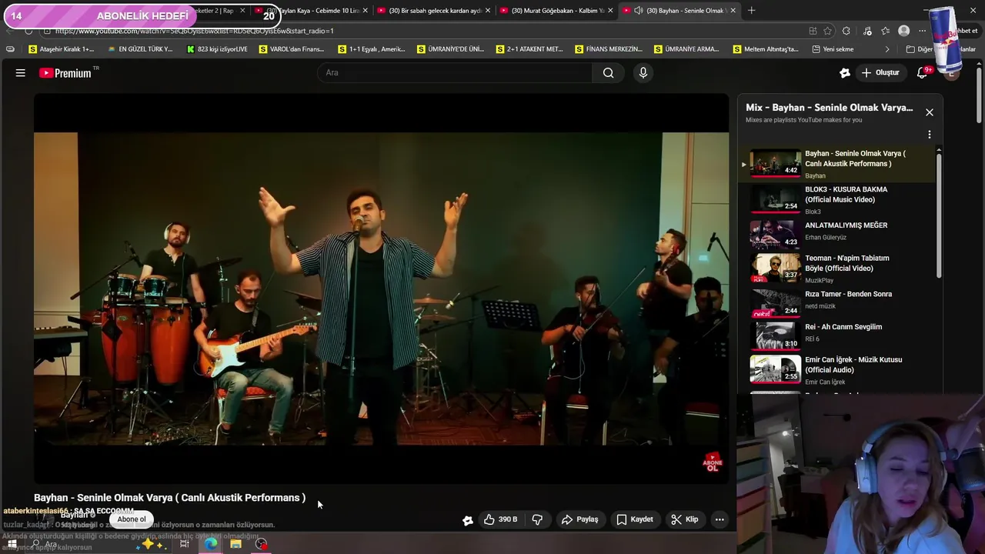Open Meltem Altıntaş'ta bookmark
The image size is (985, 554).
pos(766,49)
